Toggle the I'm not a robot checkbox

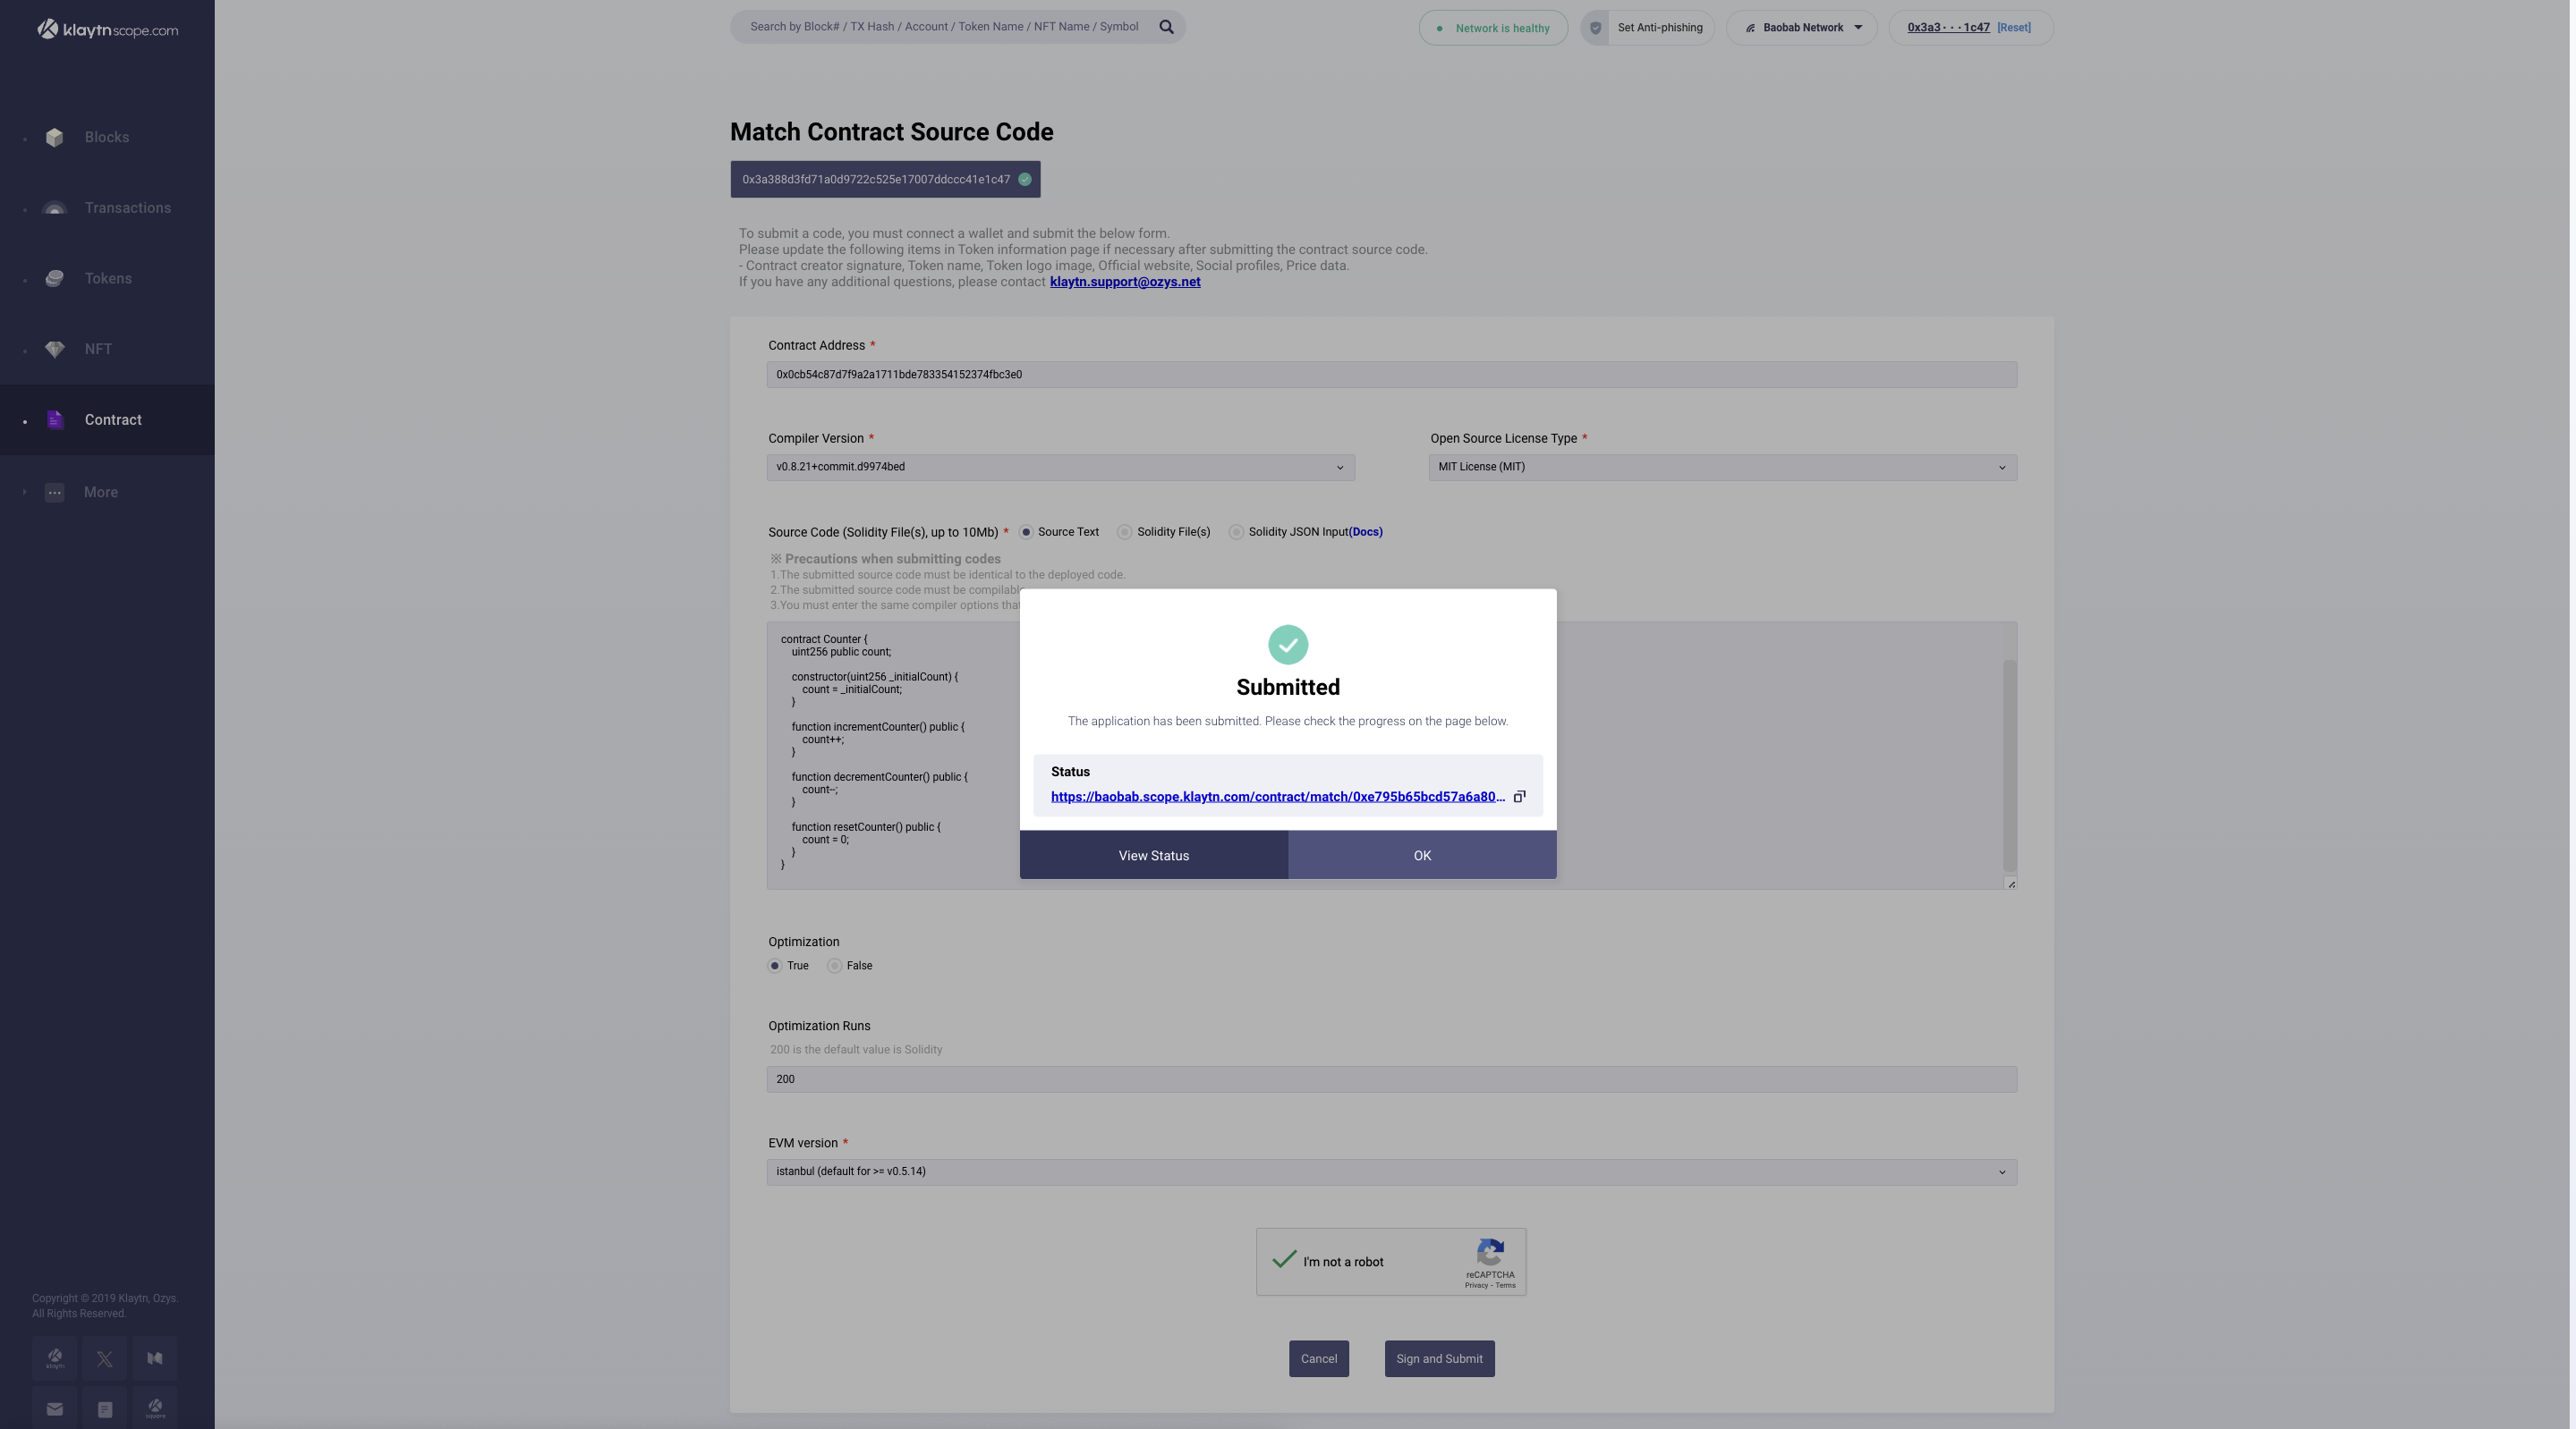(1284, 1260)
